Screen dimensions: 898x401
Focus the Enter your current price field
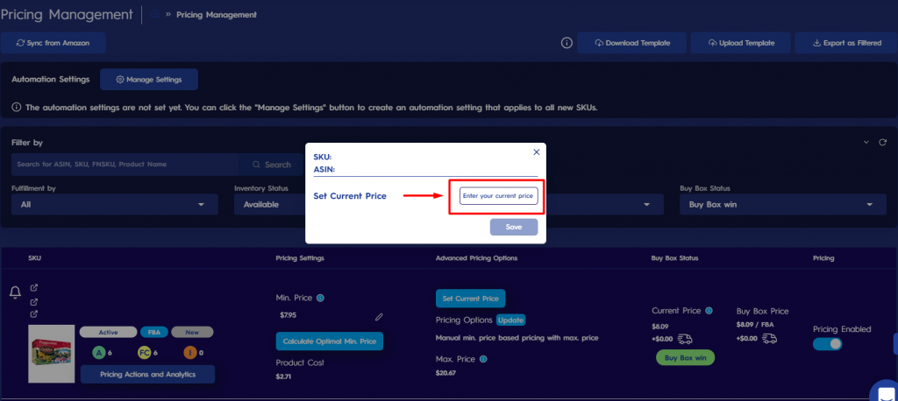(499, 195)
